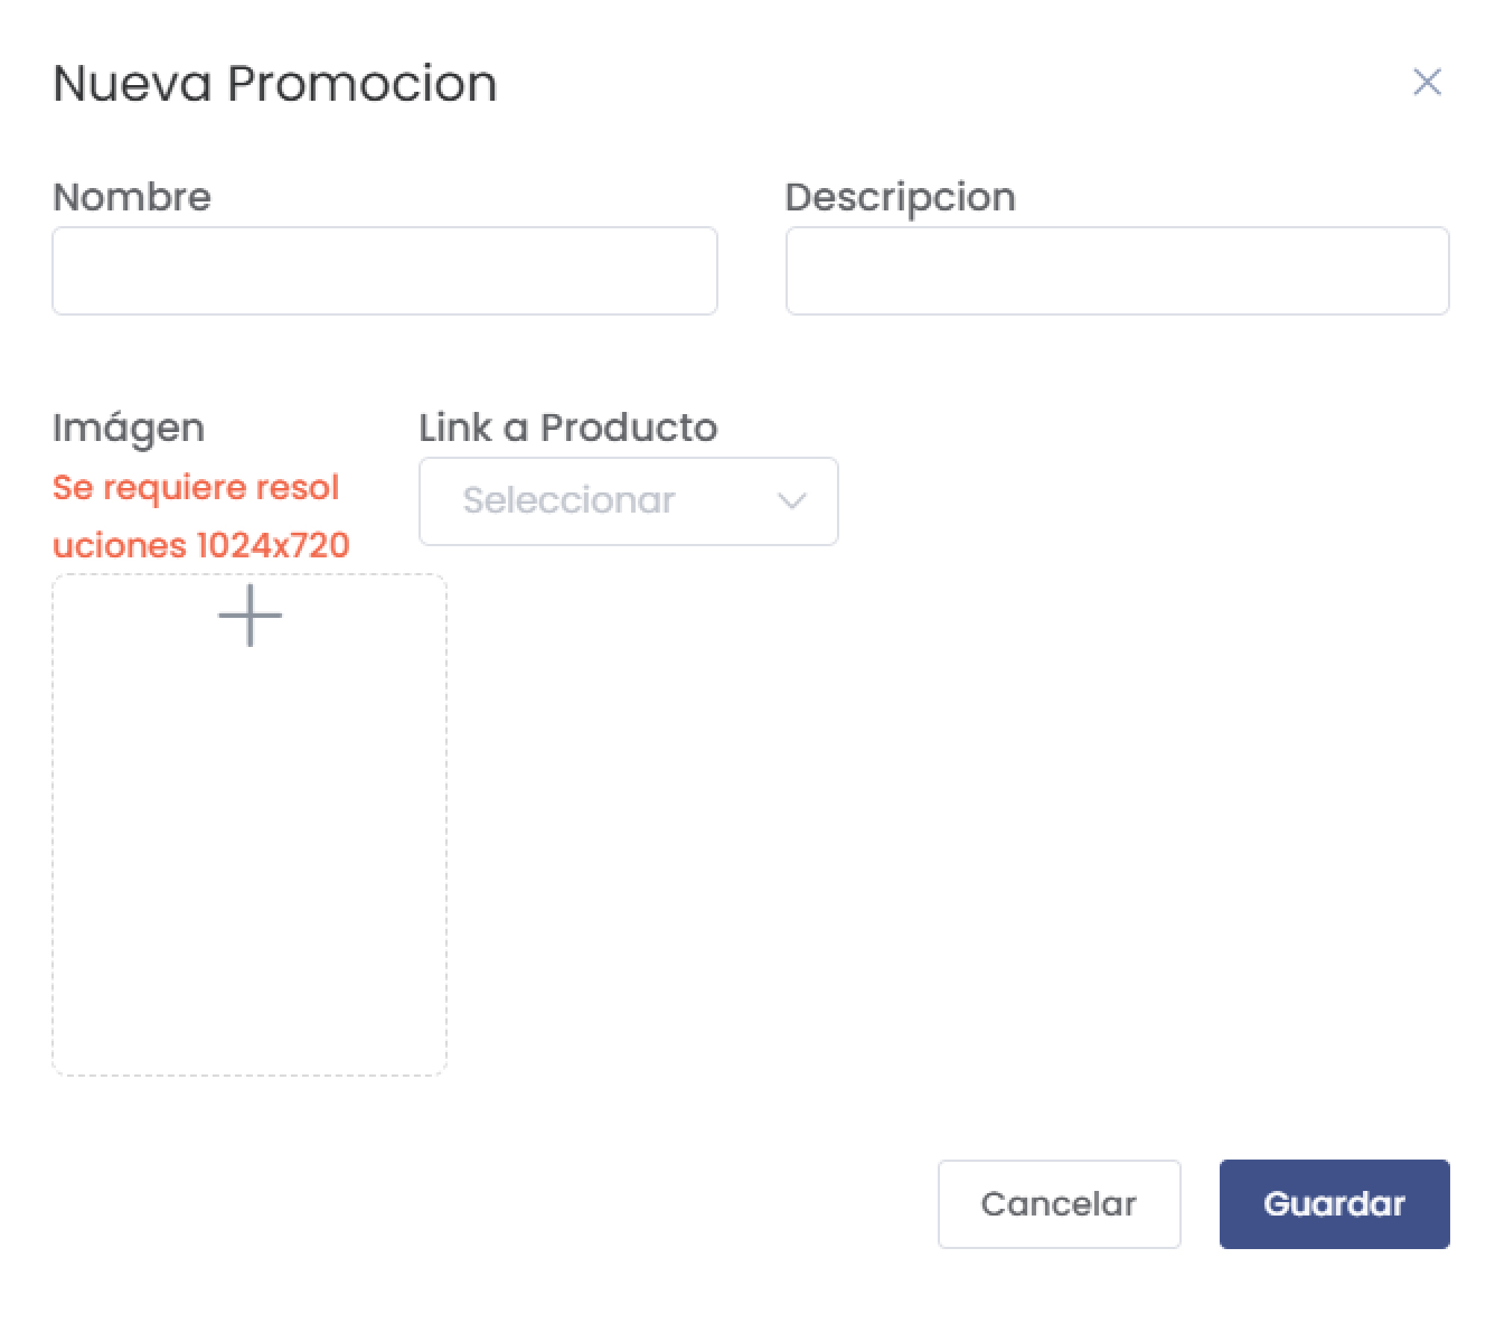Click the Imágen section heading
The image size is (1489, 1317).
128,428
